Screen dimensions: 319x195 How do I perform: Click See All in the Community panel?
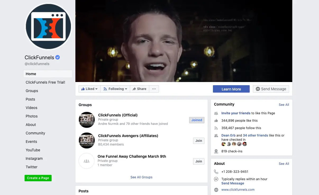[x=284, y=105]
